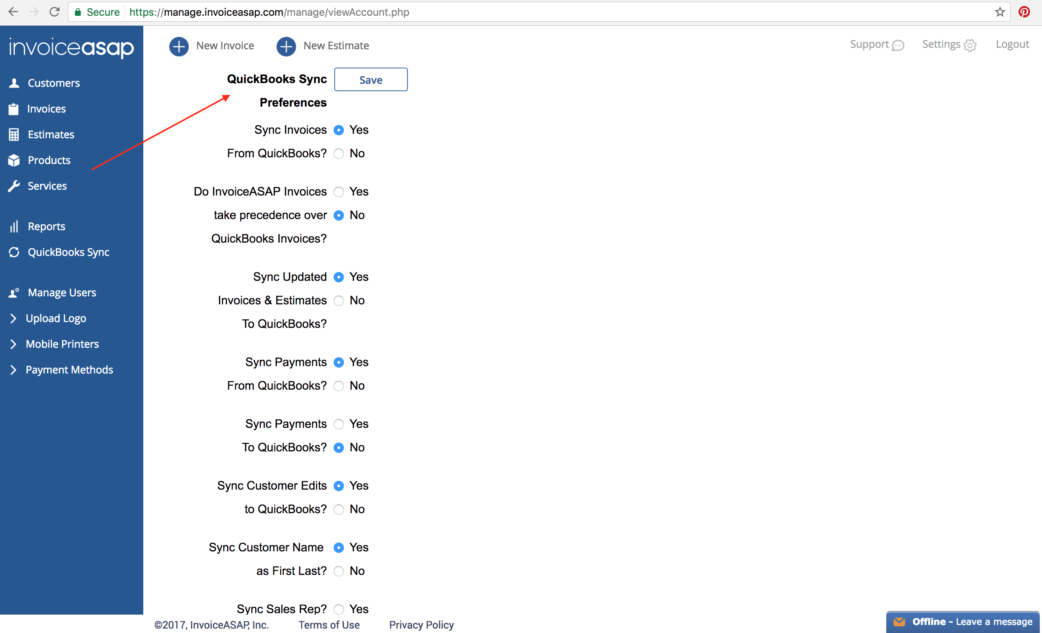This screenshot has width=1042, height=633.
Task: Open the Support link
Action: [869, 44]
